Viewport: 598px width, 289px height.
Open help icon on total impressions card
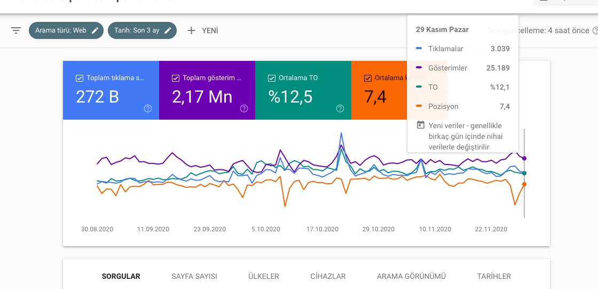coord(244,108)
